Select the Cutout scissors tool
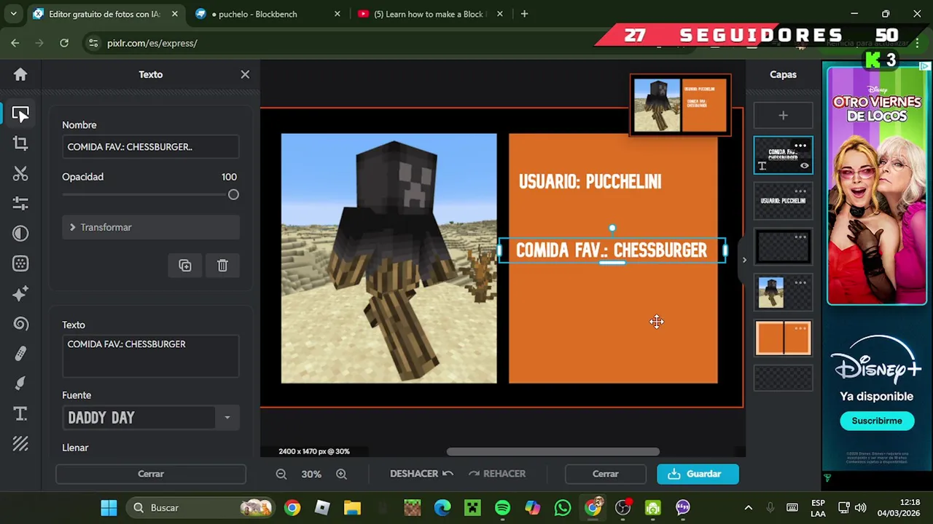933x524 pixels. pyautogui.click(x=20, y=173)
